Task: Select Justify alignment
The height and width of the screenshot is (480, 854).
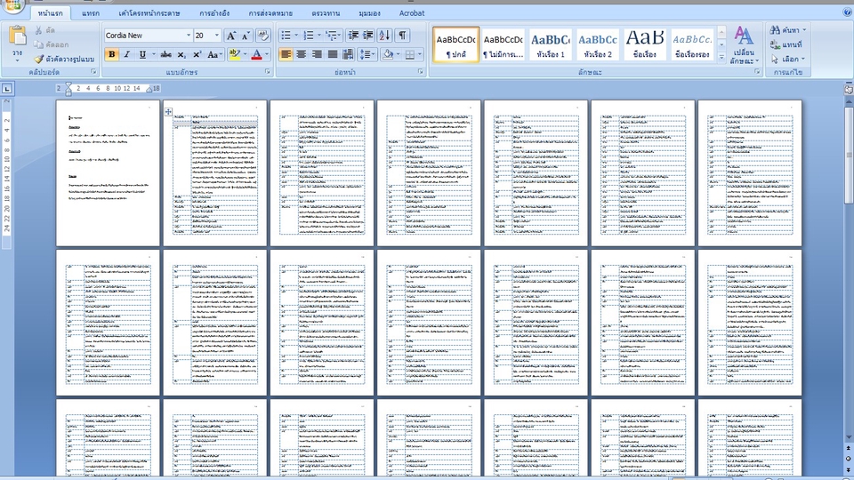Action: (x=332, y=54)
